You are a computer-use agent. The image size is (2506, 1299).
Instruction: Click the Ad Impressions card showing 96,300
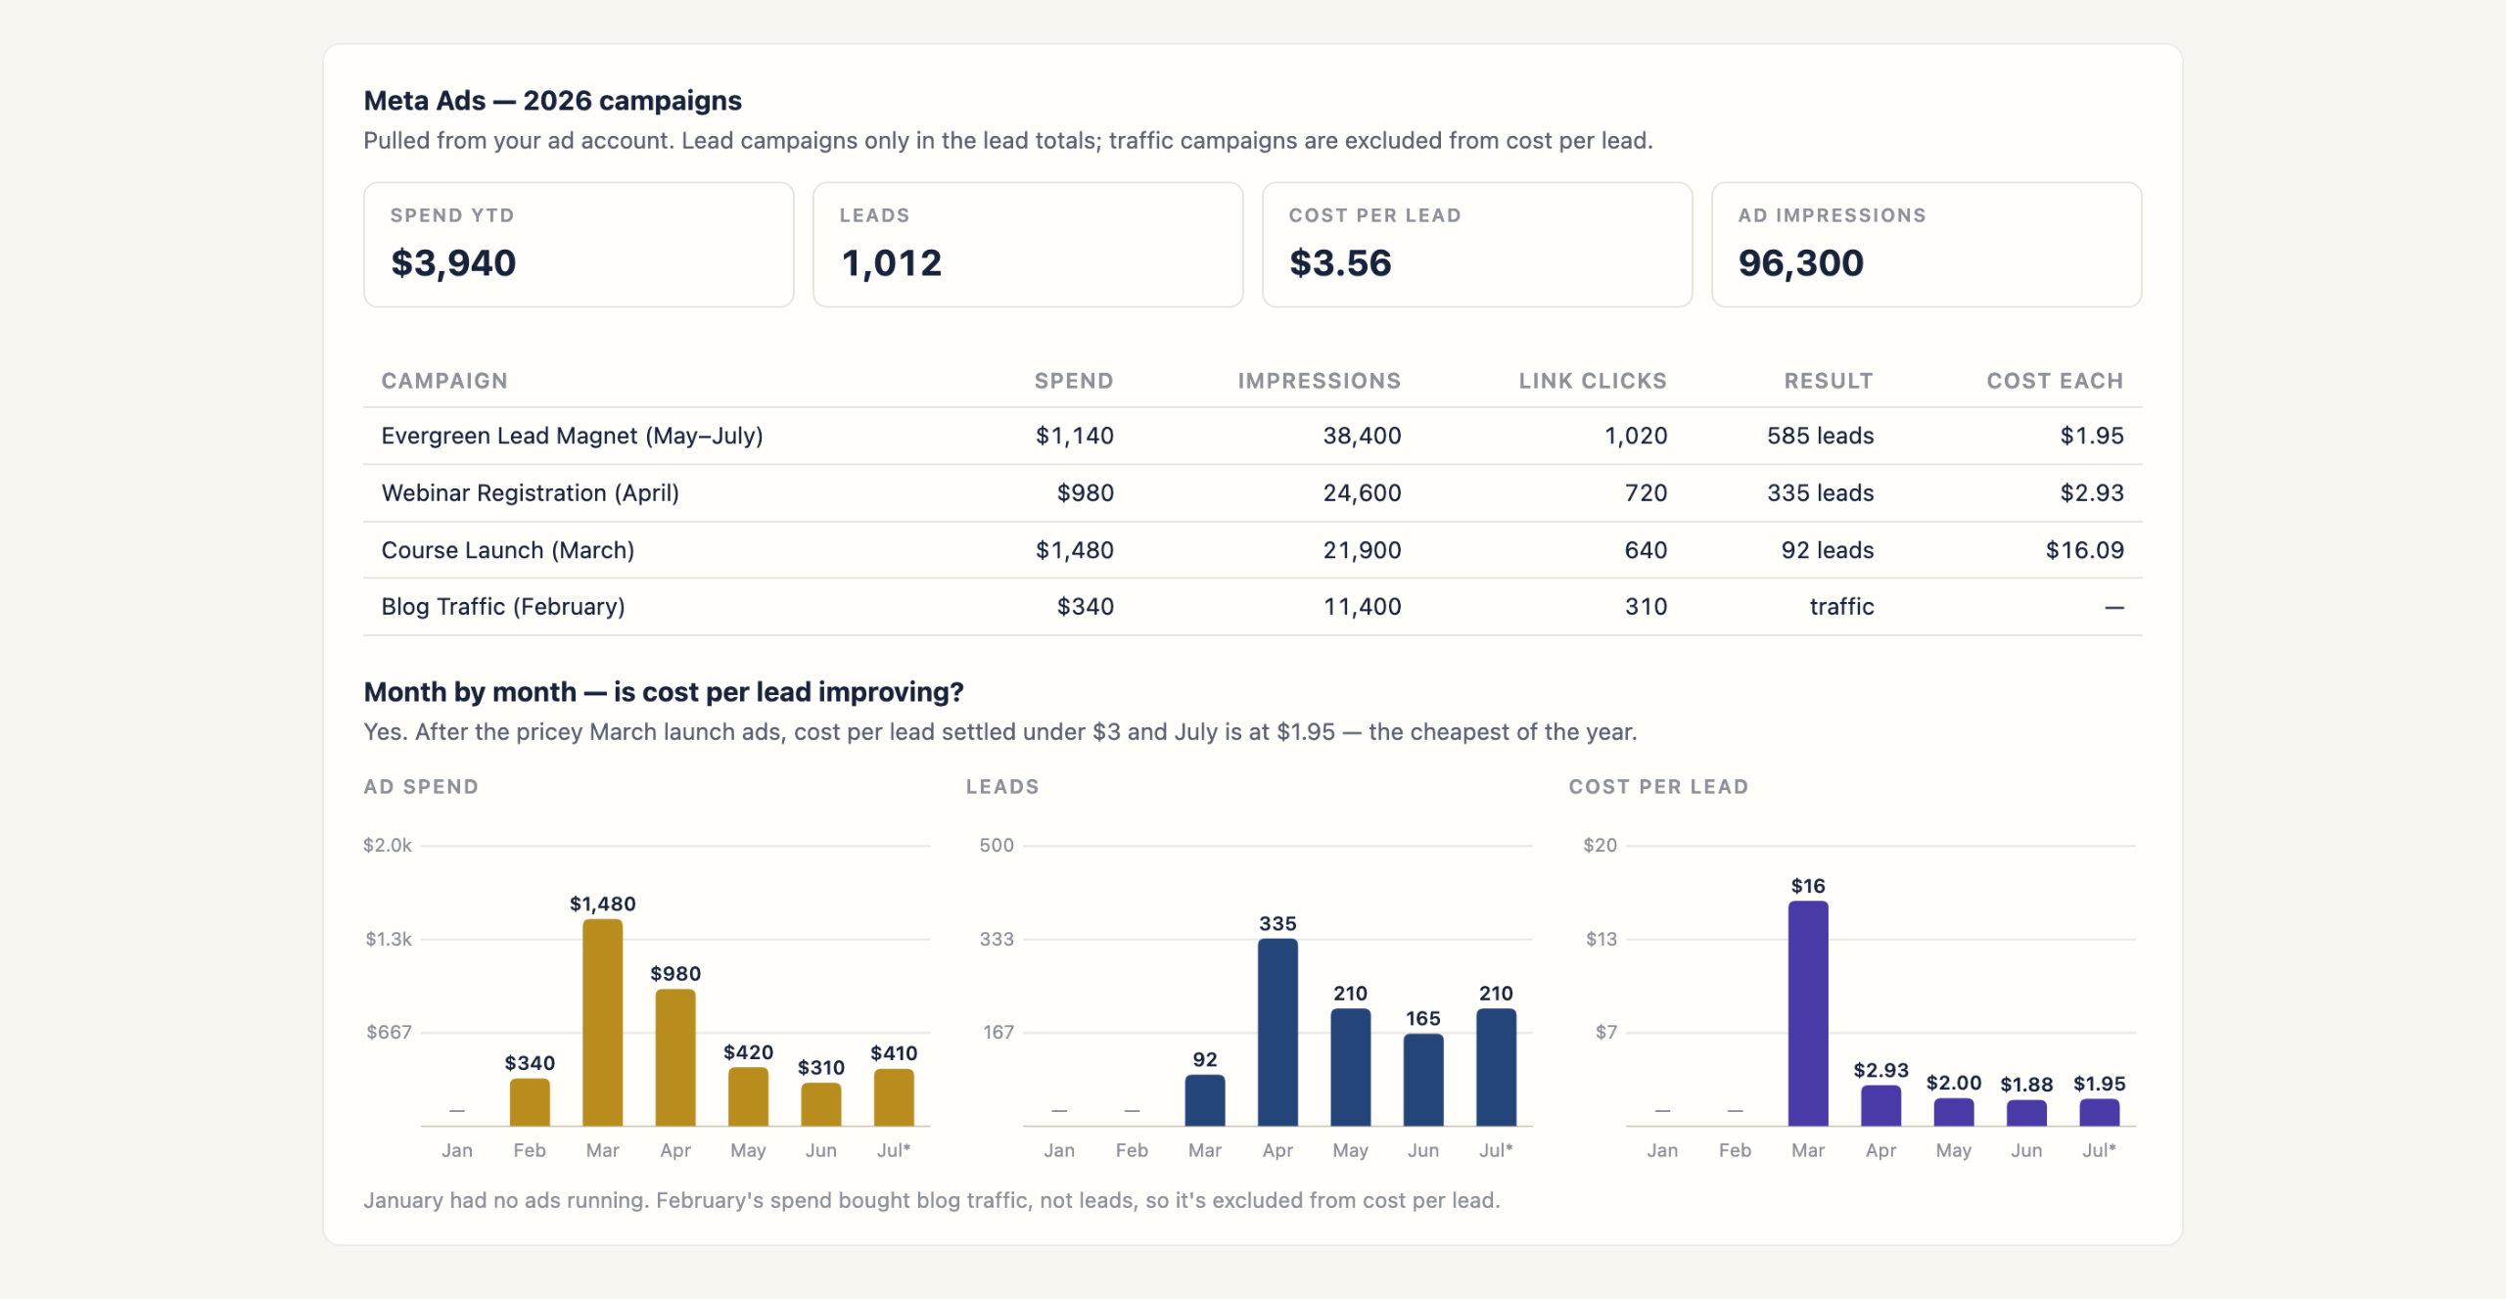[x=1926, y=245]
